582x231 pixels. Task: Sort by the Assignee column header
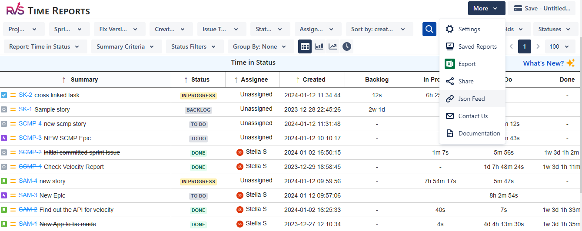click(252, 79)
